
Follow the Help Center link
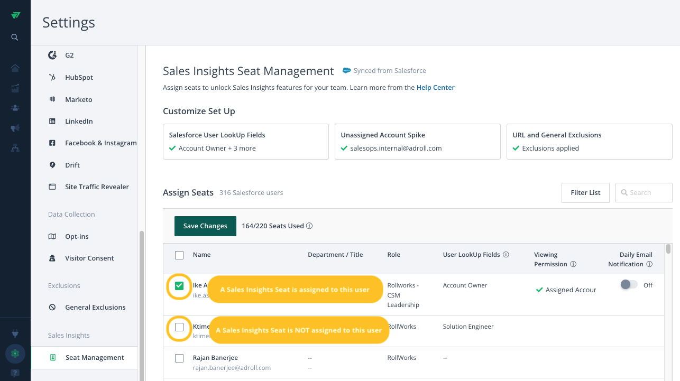(x=436, y=88)
